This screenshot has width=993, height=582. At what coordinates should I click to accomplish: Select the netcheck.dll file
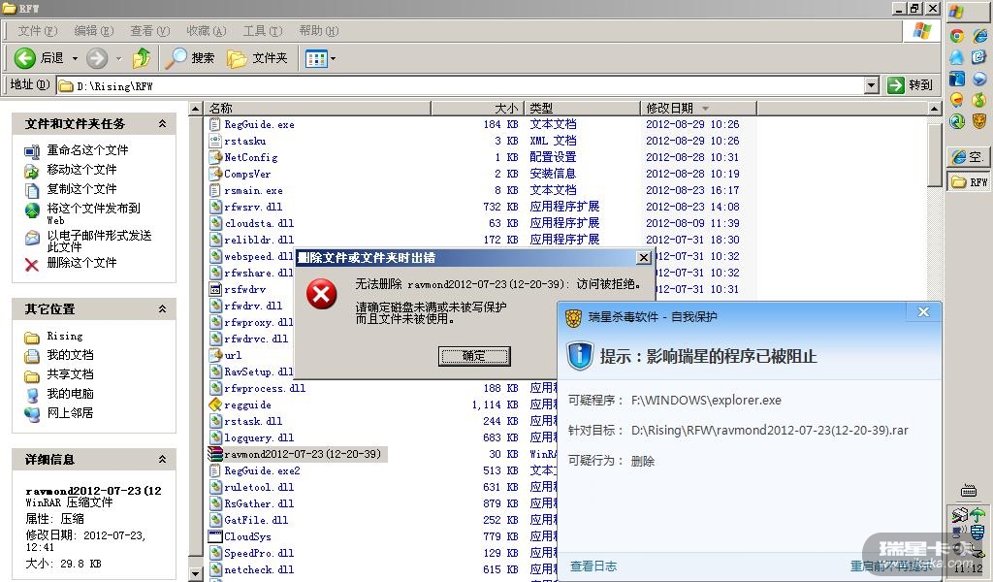coord(259,570)
